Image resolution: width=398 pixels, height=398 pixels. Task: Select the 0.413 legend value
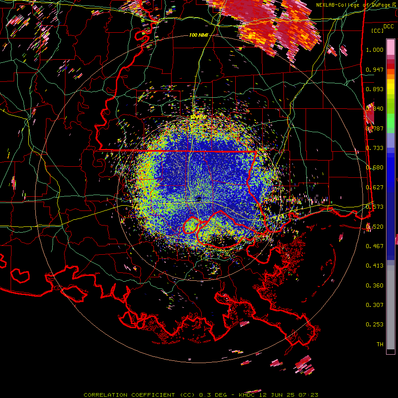[375, 266]
